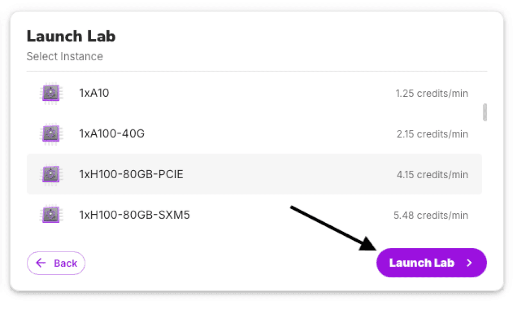Click the 2.15 credits/min price

[x=432, y=134]
